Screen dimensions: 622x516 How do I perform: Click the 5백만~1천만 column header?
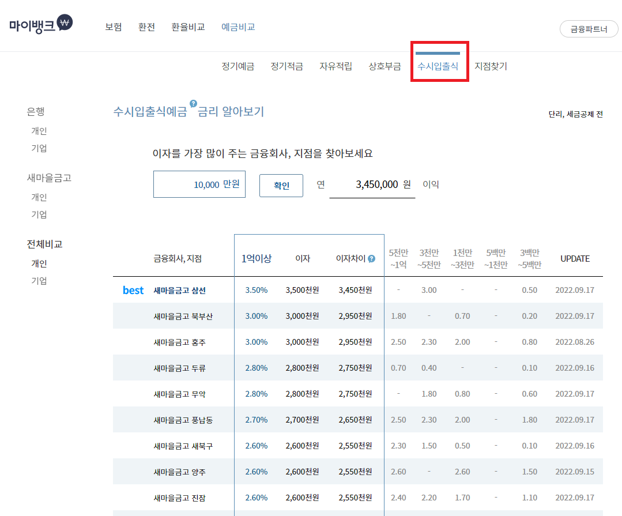point(496,259)
